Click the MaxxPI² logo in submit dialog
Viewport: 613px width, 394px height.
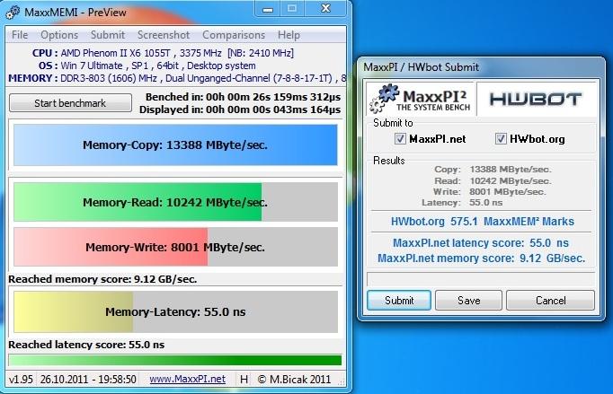[x=421, y=99]
